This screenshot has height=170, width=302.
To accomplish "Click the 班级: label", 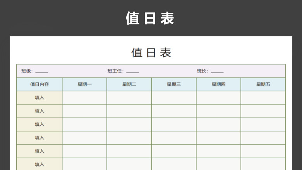I will coord(27,71).
